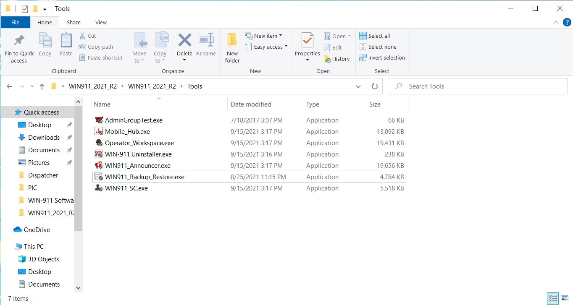Viewport: 573px width, 305px height.
Task: Click the navigation pane scrollbar down arrow
Action: 78,288
